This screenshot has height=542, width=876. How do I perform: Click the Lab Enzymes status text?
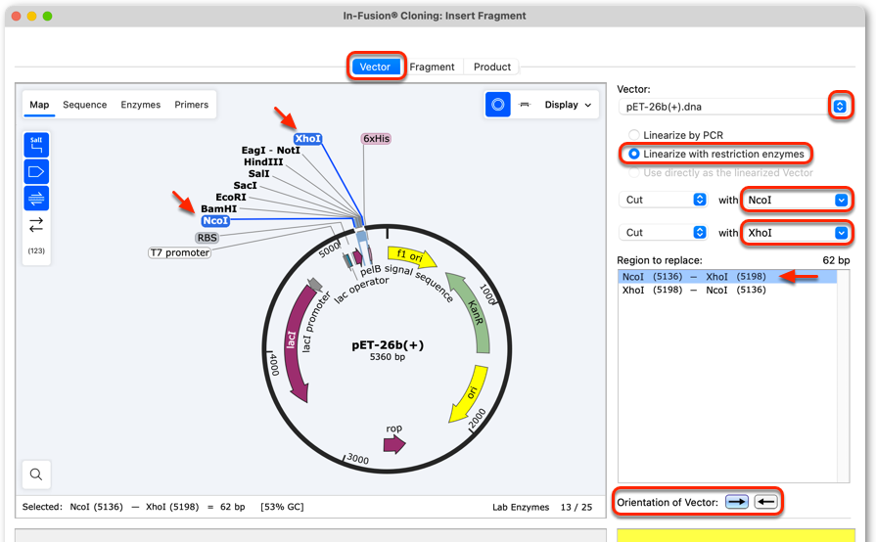[x=521, y=507]
